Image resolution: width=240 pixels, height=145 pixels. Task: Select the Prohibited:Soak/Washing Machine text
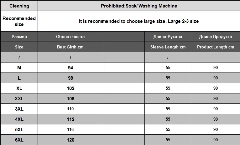139,6
